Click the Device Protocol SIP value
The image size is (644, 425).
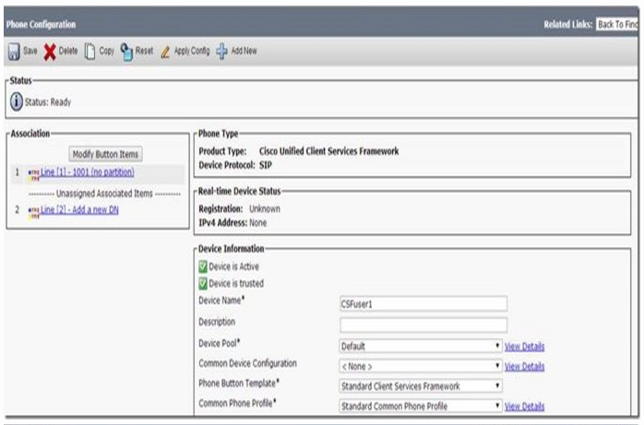click(x=266, y=165)
